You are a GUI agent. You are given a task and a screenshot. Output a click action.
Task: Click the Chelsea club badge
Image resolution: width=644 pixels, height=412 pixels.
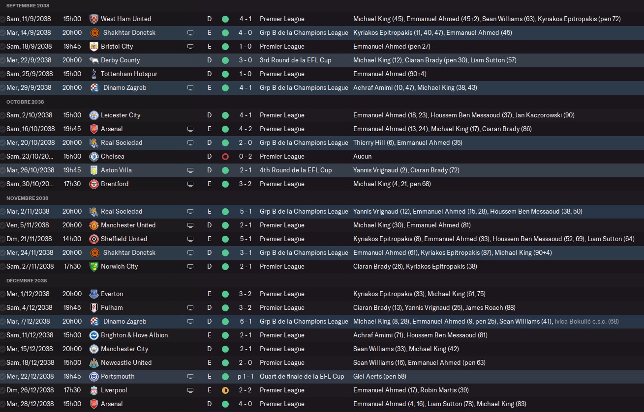pos(93,156)
